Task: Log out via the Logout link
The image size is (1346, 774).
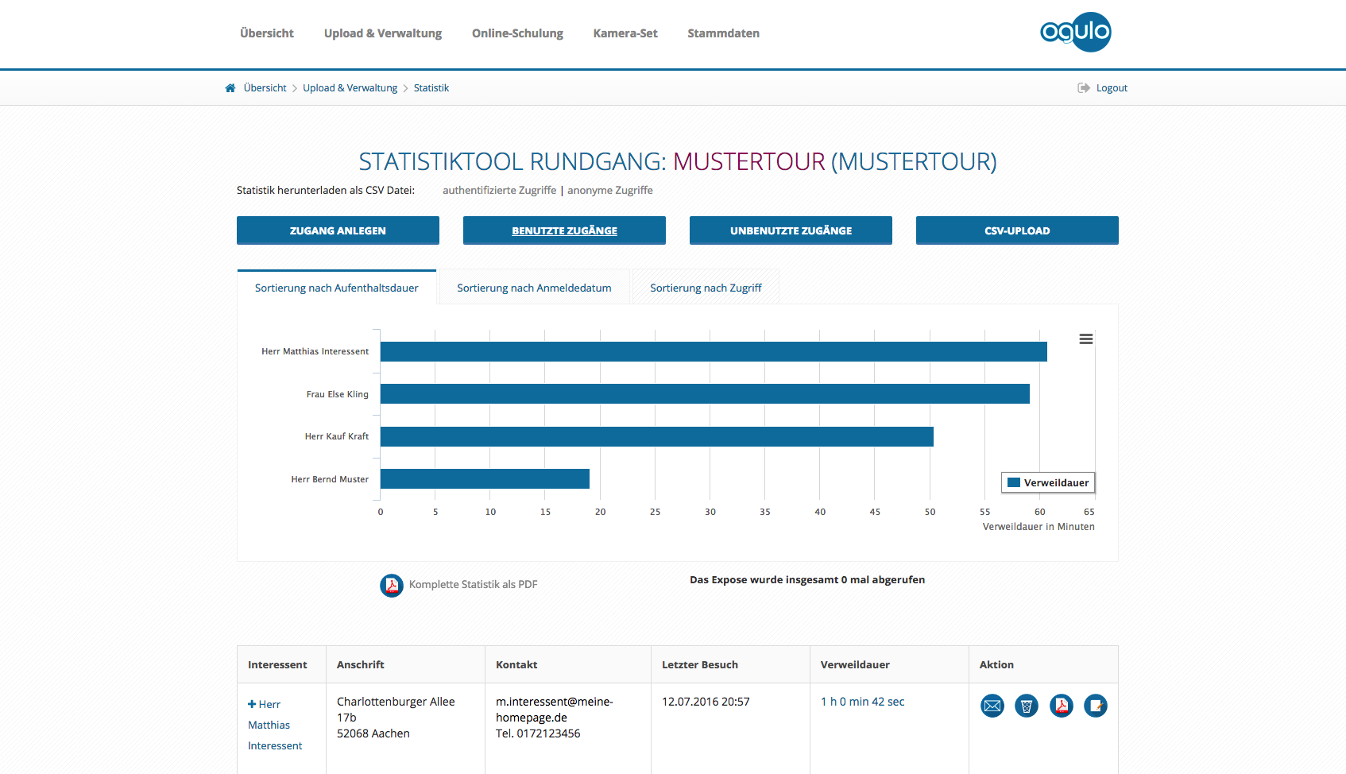Action: (x=1111, y=88)
